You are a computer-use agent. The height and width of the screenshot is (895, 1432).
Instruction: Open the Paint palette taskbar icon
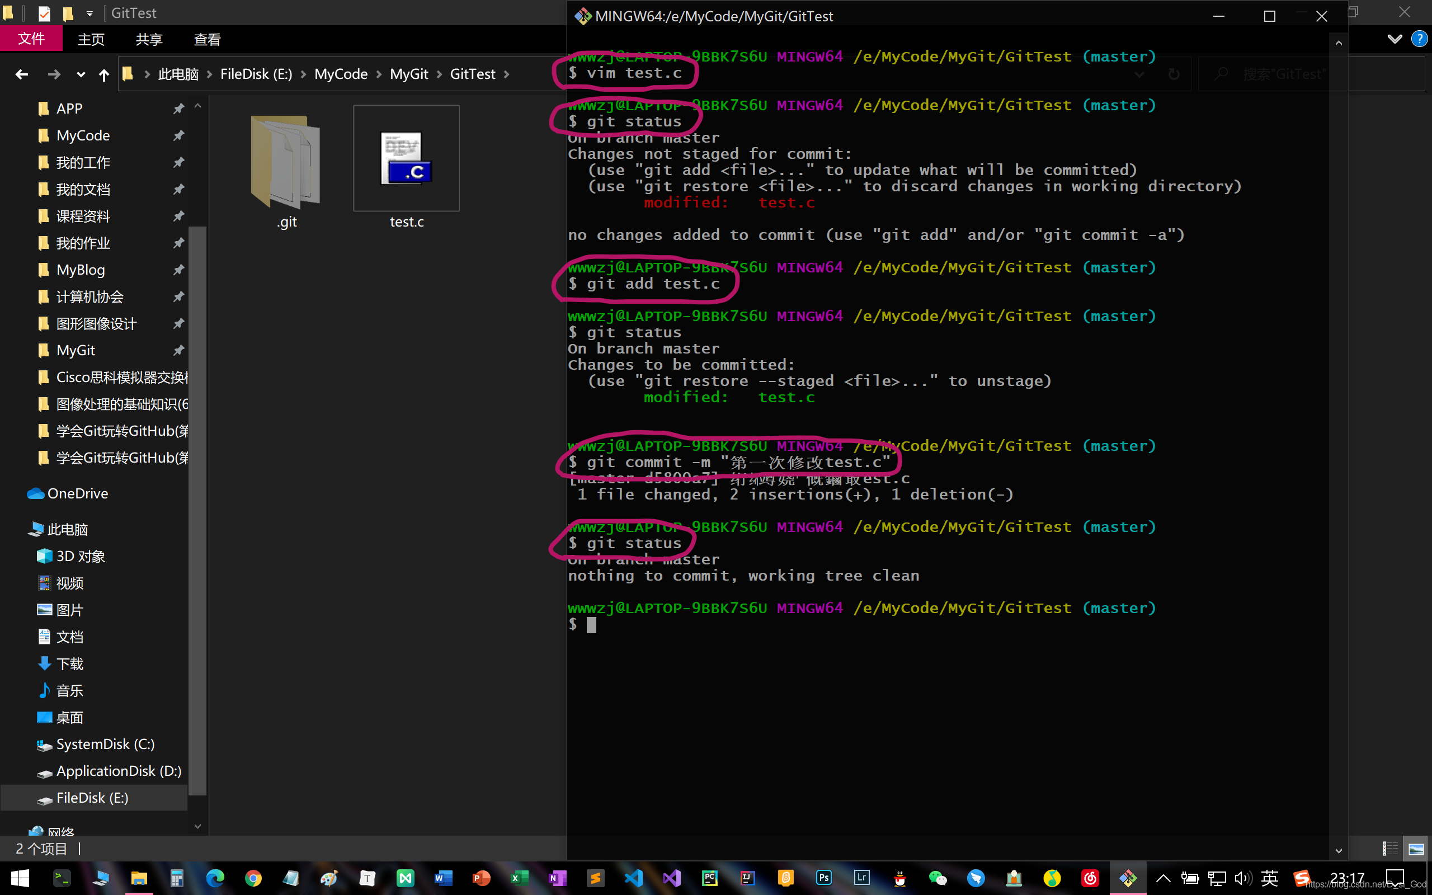tap(329, 878)
